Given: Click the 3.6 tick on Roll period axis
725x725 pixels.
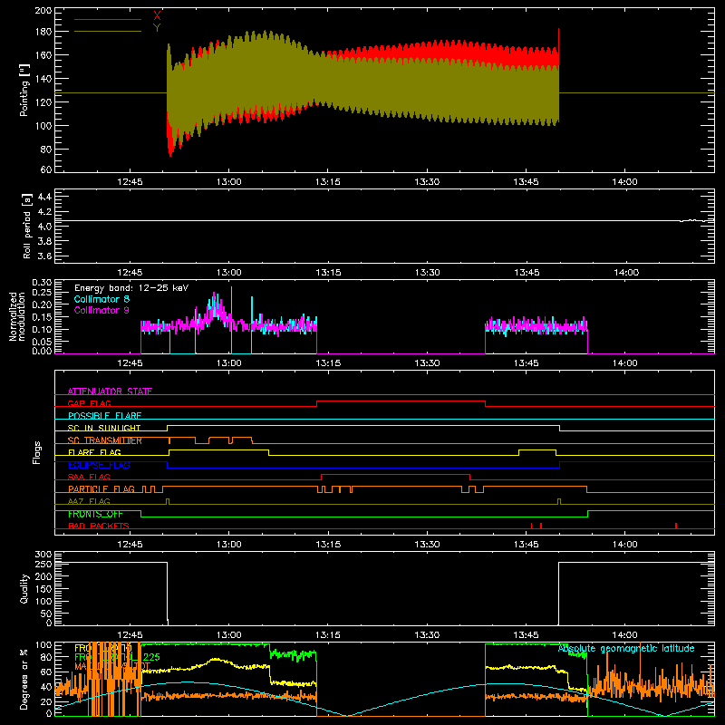Looking at the screenshot, I should click(44, 256).
